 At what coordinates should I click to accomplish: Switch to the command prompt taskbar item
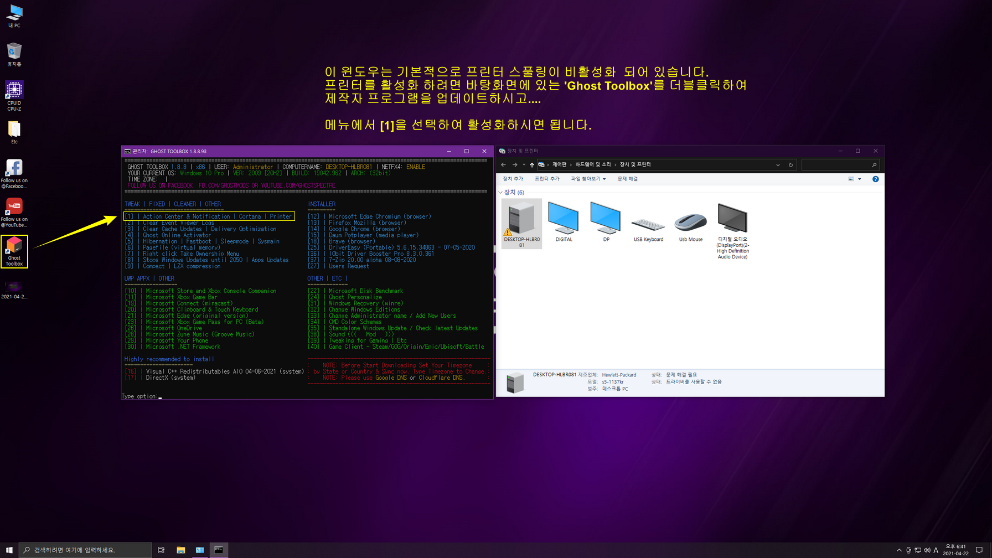[x=219, y=550]
